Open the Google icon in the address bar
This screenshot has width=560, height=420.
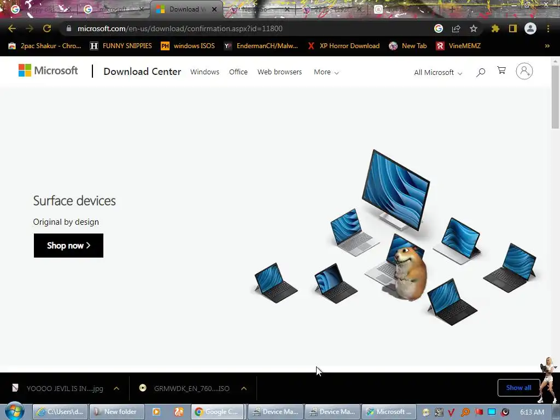[439, 28]
